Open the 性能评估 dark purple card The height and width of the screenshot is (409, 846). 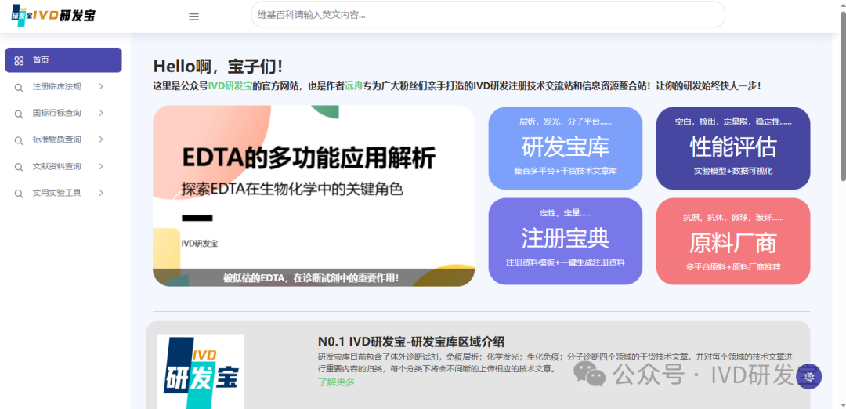click(732, 148)
